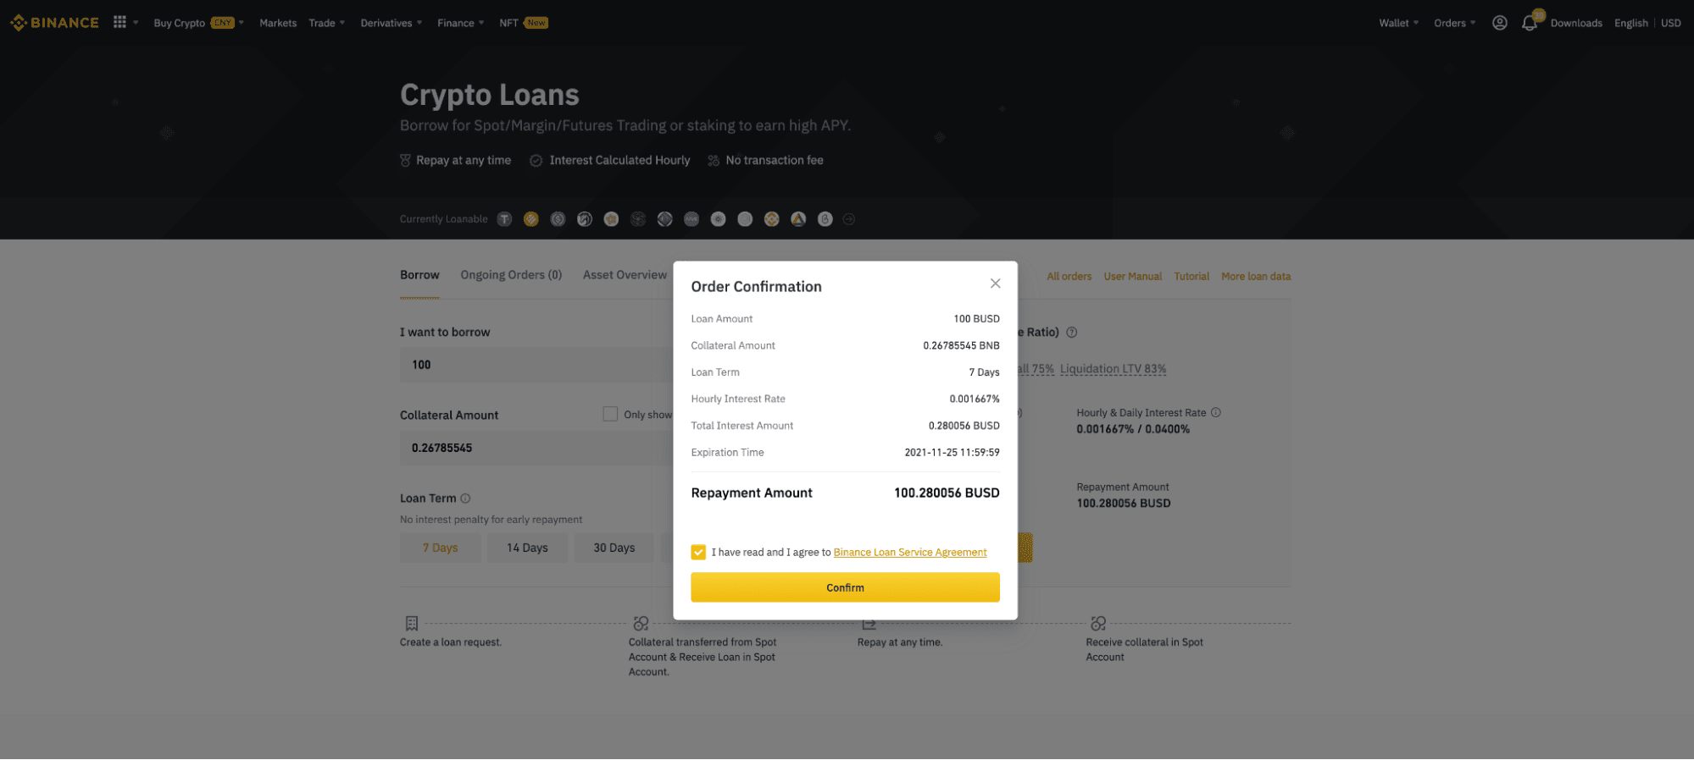Select the triangle-logo loanable coin icon
Screen dimensions: 1694x760
click(798, 219)
